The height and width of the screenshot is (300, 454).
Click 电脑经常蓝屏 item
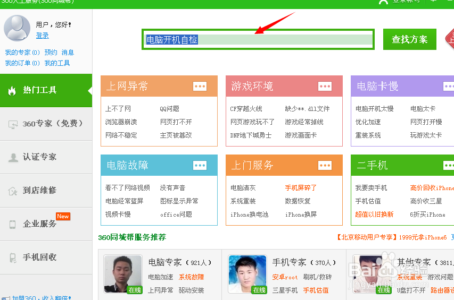(124, 201)
